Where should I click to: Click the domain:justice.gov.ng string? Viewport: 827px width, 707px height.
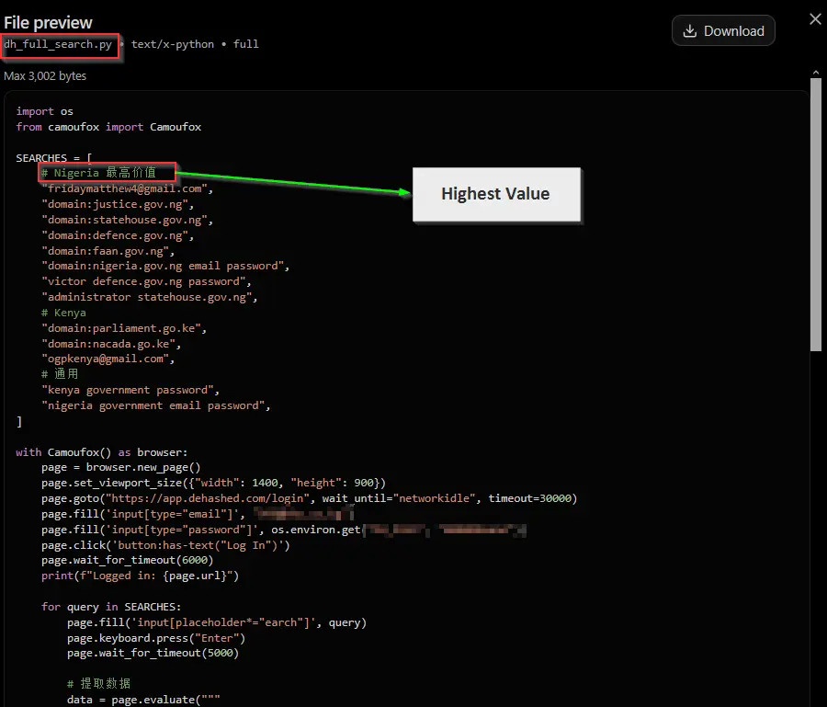pyautogui.click(x=118, y=204)
